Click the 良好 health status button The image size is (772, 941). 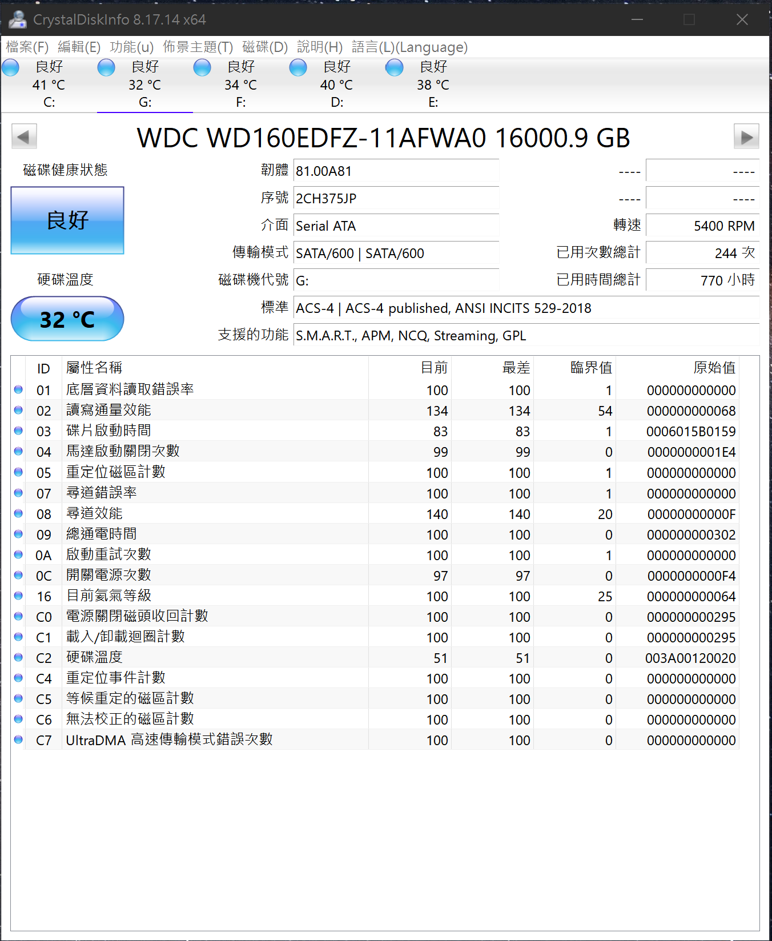point(67,220)
